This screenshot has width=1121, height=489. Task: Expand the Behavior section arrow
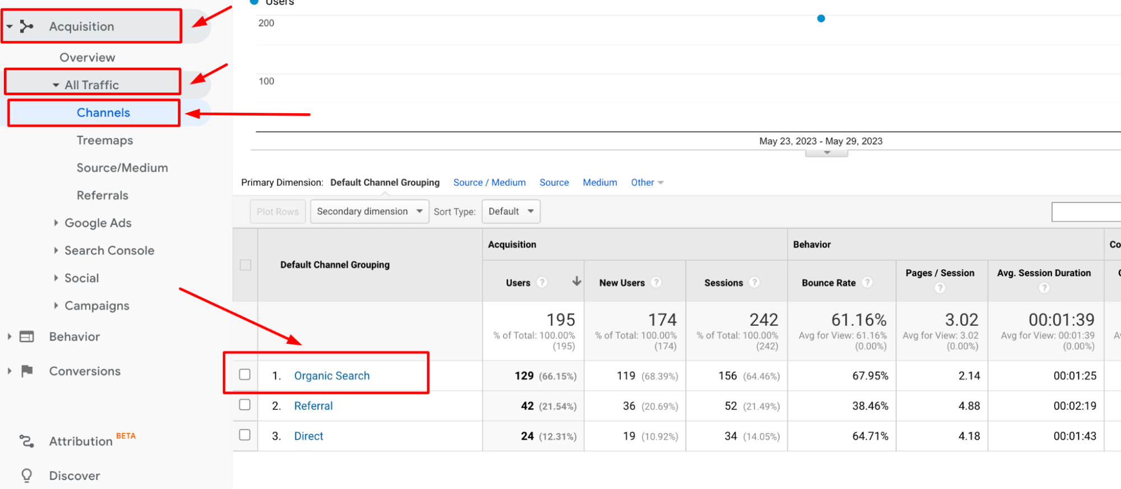click(x=10, y=336)
